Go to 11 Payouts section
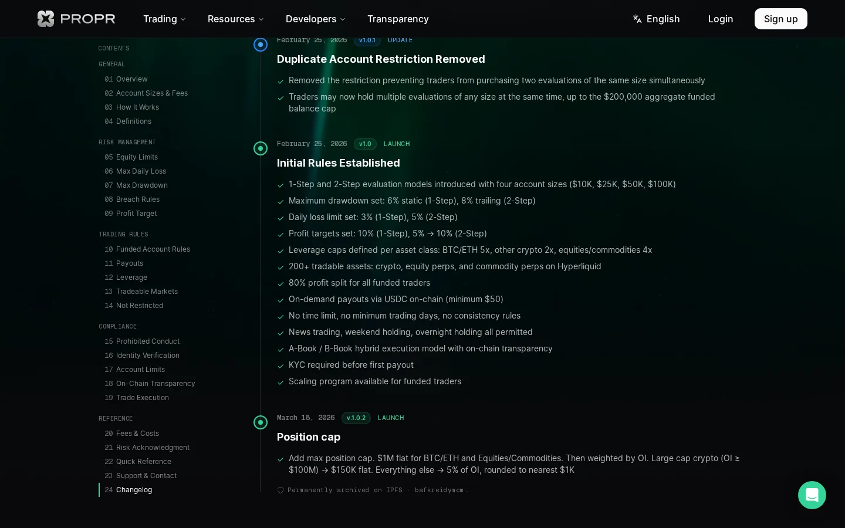 pyautogui.click(x=124, y=263)
